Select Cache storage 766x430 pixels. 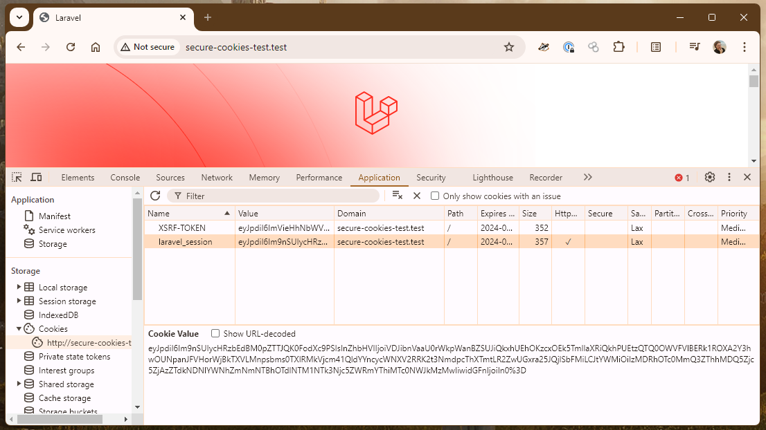[64, 398]
